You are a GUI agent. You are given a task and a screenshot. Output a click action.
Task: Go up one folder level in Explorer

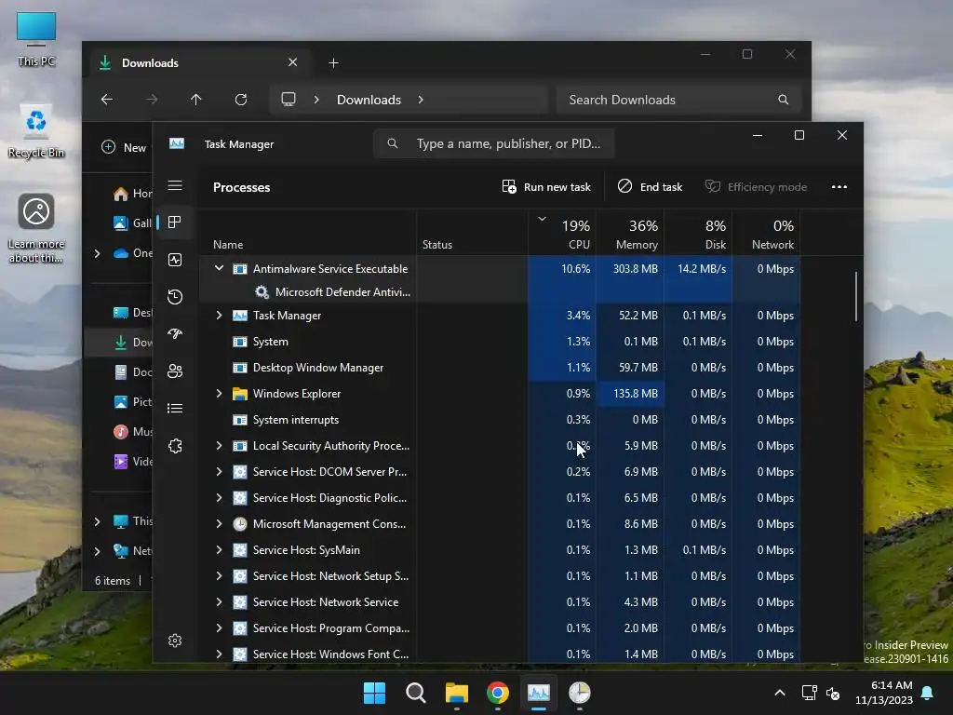tap(195, 99)
